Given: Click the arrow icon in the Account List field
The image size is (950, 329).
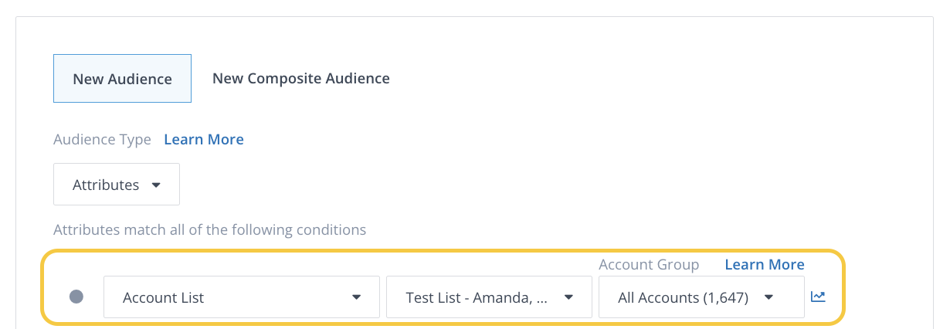Looking at the screenshot, I should click(356, 297).
